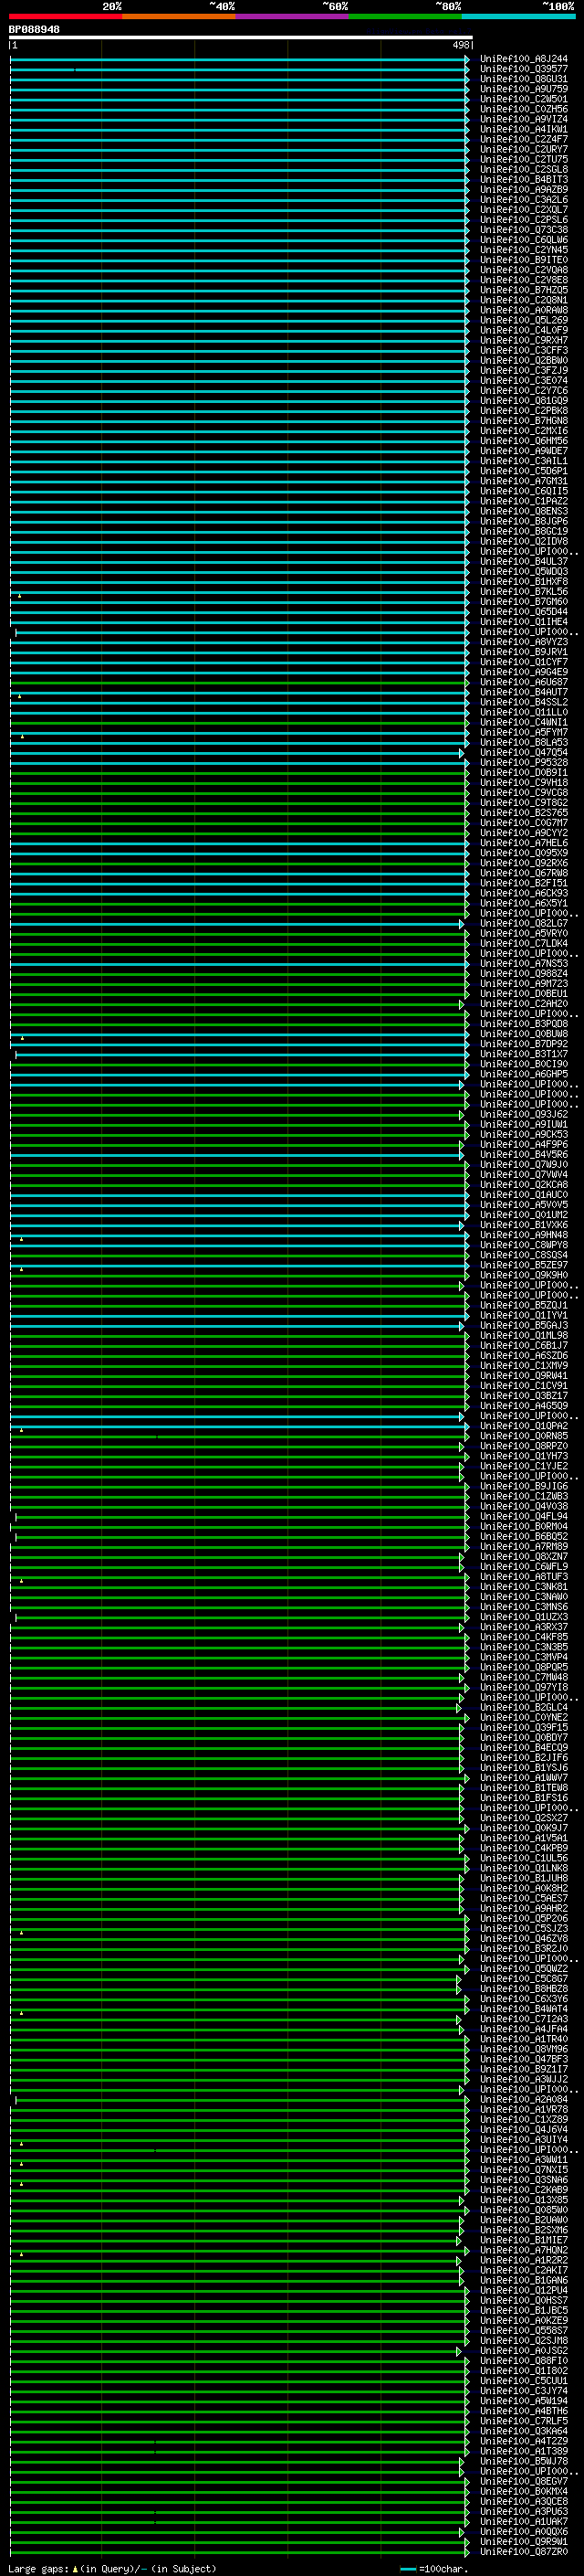
Task: Click the purple ~60% identity legend segment
Action: coord(291,17)
